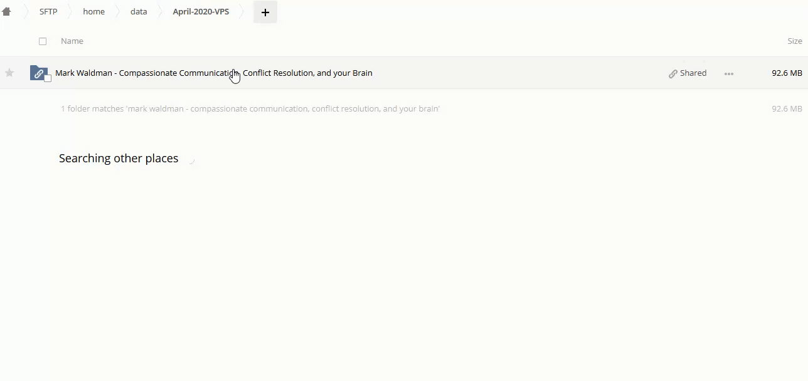Click the Shared label on folder row
808x381 pixels.
(x=693, y=73)
